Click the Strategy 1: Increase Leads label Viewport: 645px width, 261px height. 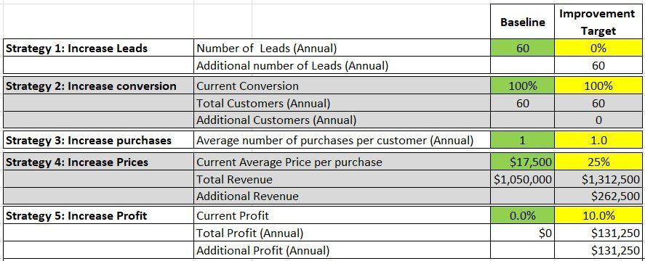pyautogui.click(x=77, y=48)
